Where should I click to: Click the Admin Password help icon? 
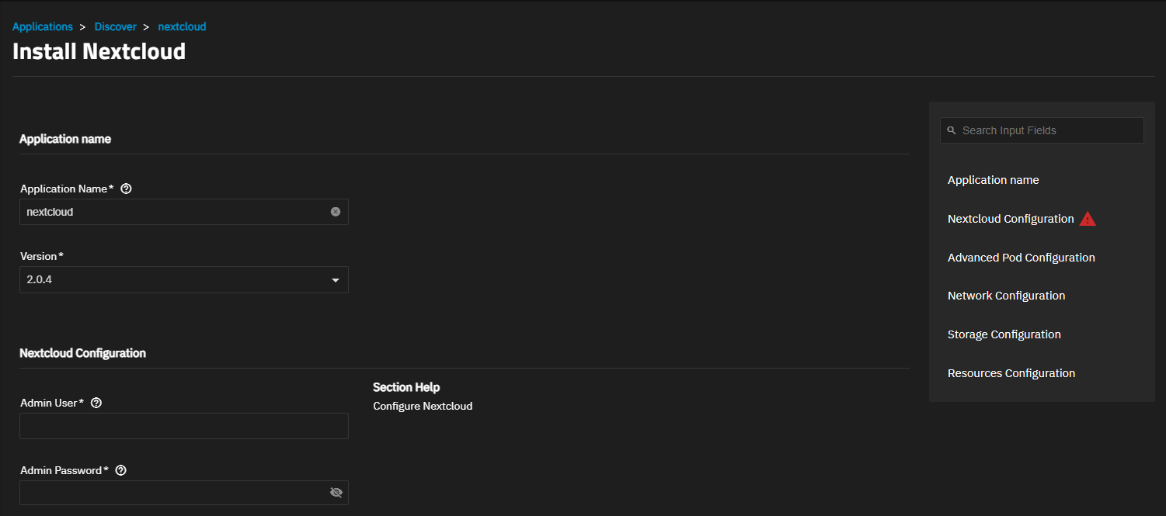[x=120, y=470]
